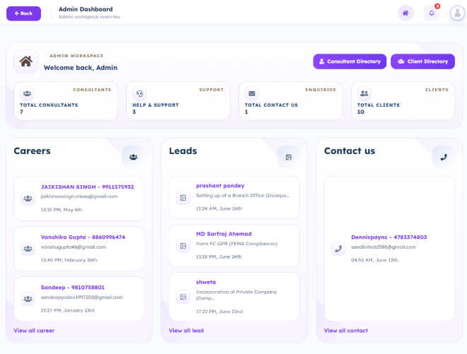Click the Leads panel image icon
The height and width of the screenshot is (354, 467).
click(x=288, y=157)
